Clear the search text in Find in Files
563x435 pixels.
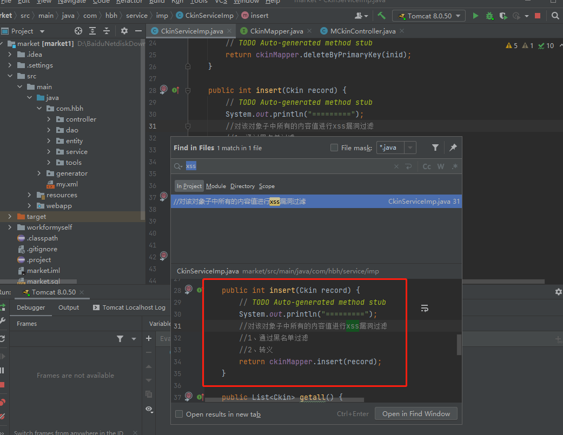[x=396, y=166]
